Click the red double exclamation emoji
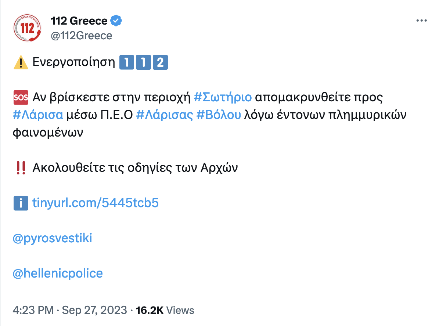Image resolution: width=439 pixels, height=326 pixels. [x=21, y=168]
